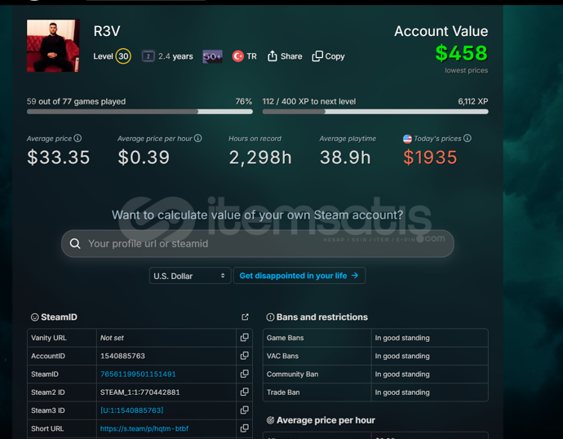This screenshot has height=439, width=563.
Task: Click the profile url or steamid search field
Action: pos(258,244)
